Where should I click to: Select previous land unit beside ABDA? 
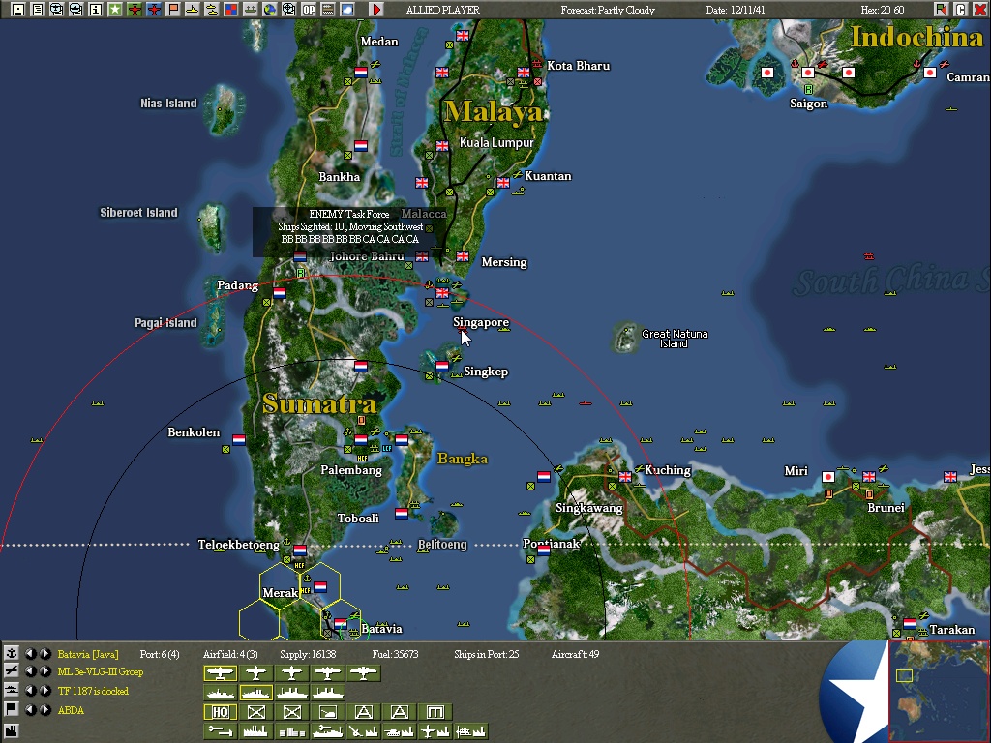(x=30, y=709)
